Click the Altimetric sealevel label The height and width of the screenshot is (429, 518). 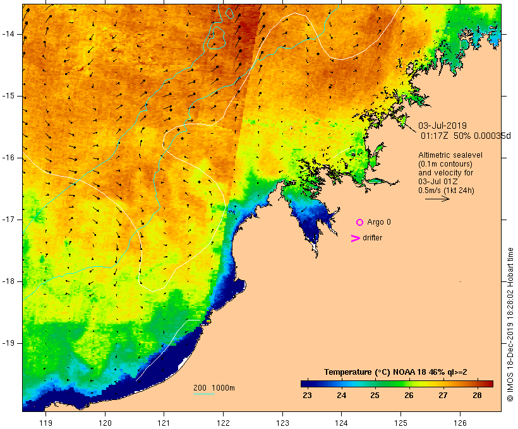450,155
